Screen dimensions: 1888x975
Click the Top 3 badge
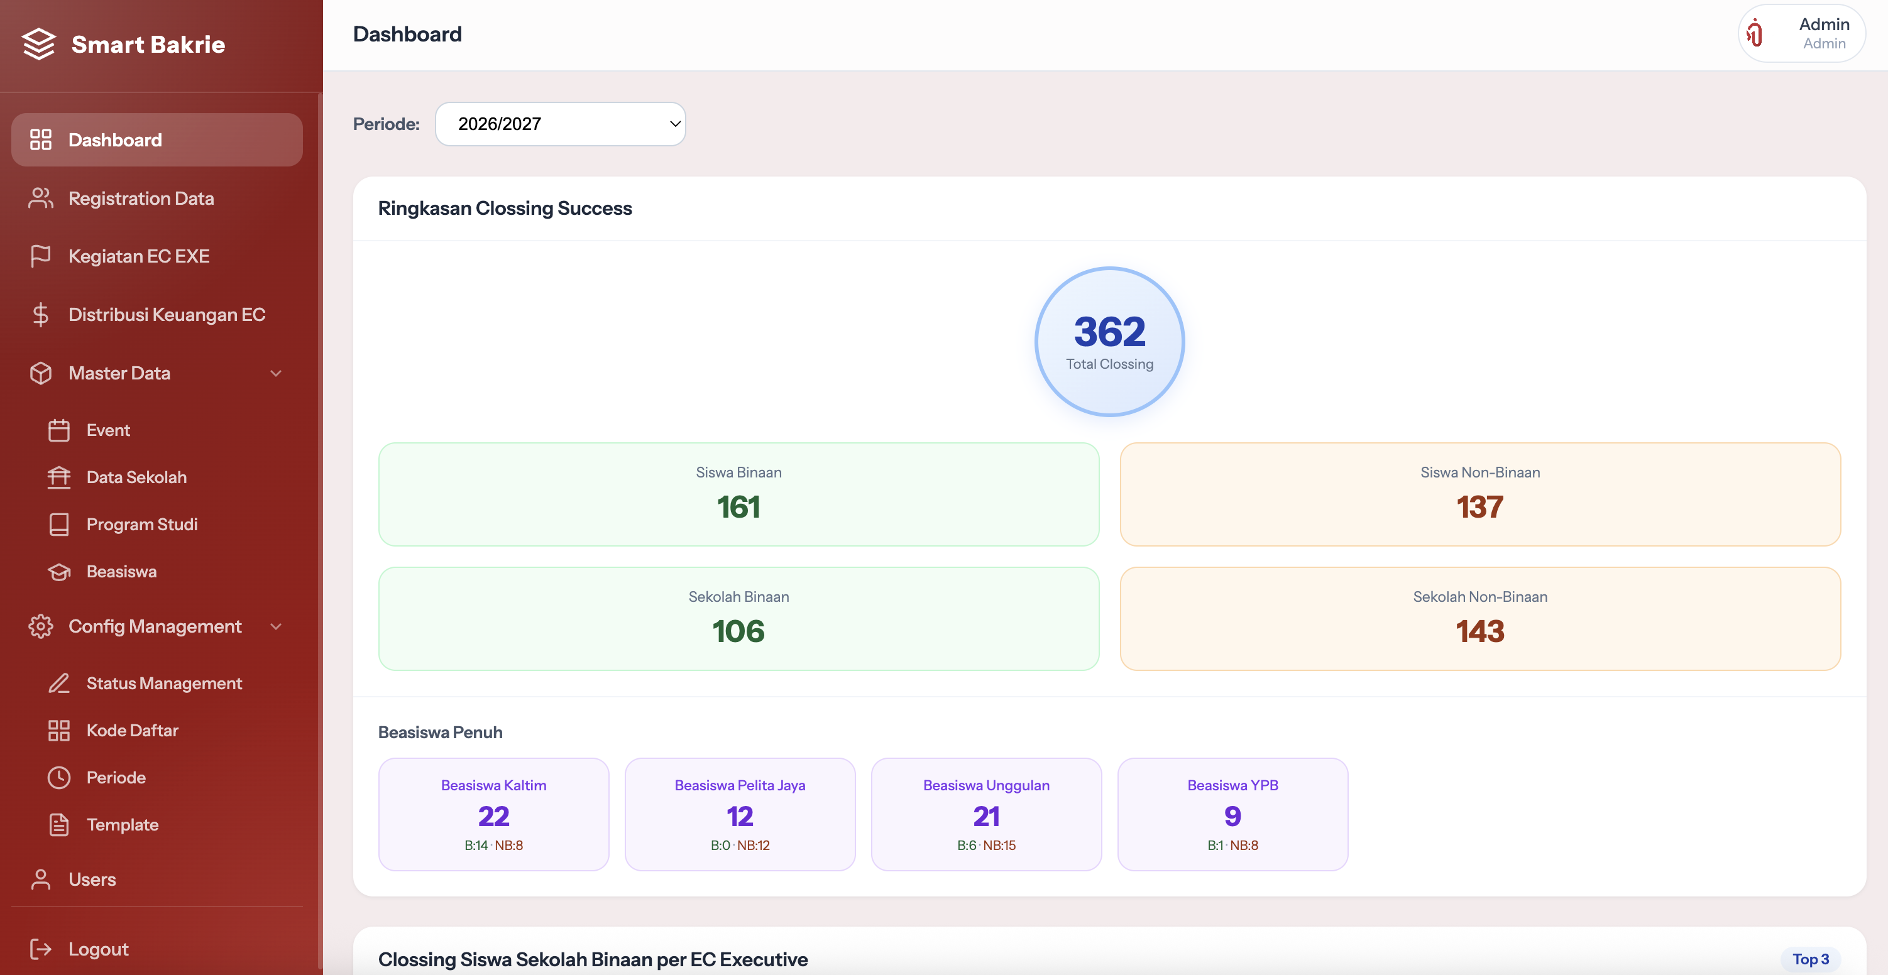coord(1810,960)
